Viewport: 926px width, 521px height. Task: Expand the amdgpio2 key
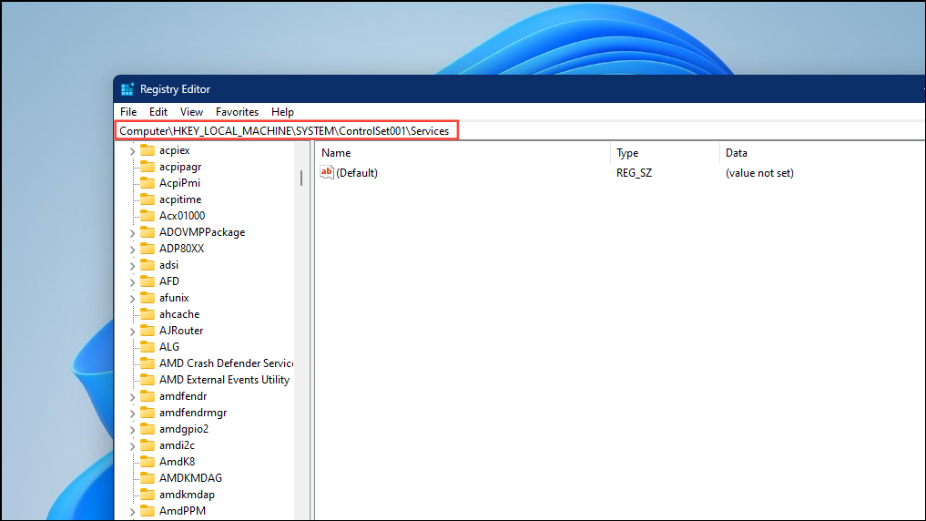pyautogui.click(x=132, y=430)
